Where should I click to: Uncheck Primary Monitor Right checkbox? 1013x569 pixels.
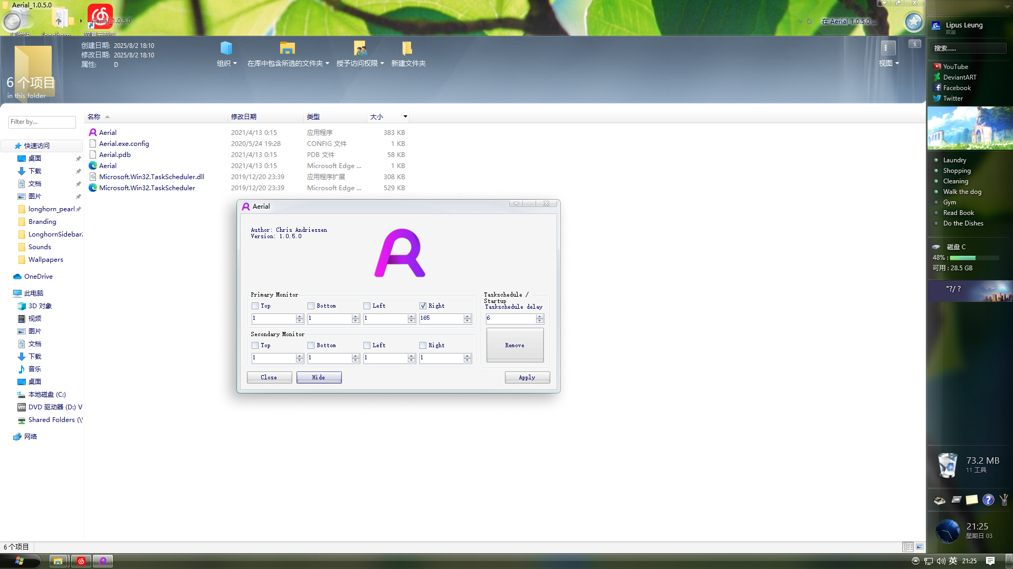click(x=423, y=306)
